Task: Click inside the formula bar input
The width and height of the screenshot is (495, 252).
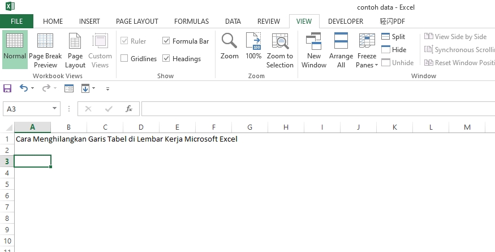Action: pos(318,109)
